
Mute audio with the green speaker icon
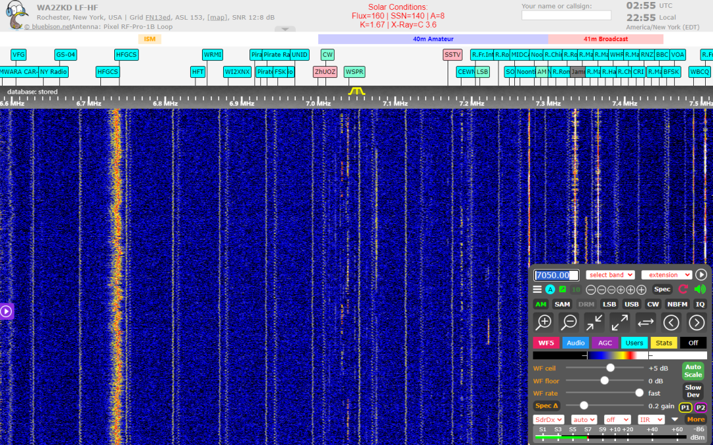point(700,289)
